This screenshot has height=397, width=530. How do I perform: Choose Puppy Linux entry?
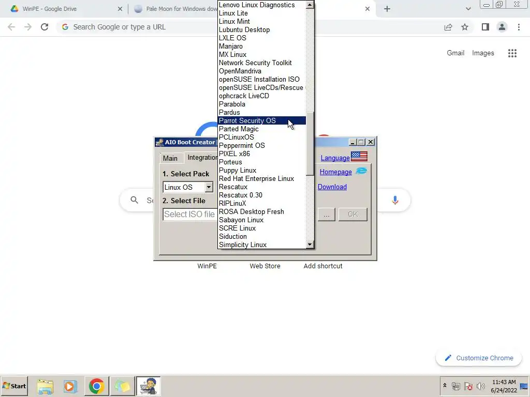[x=261, y=170]
